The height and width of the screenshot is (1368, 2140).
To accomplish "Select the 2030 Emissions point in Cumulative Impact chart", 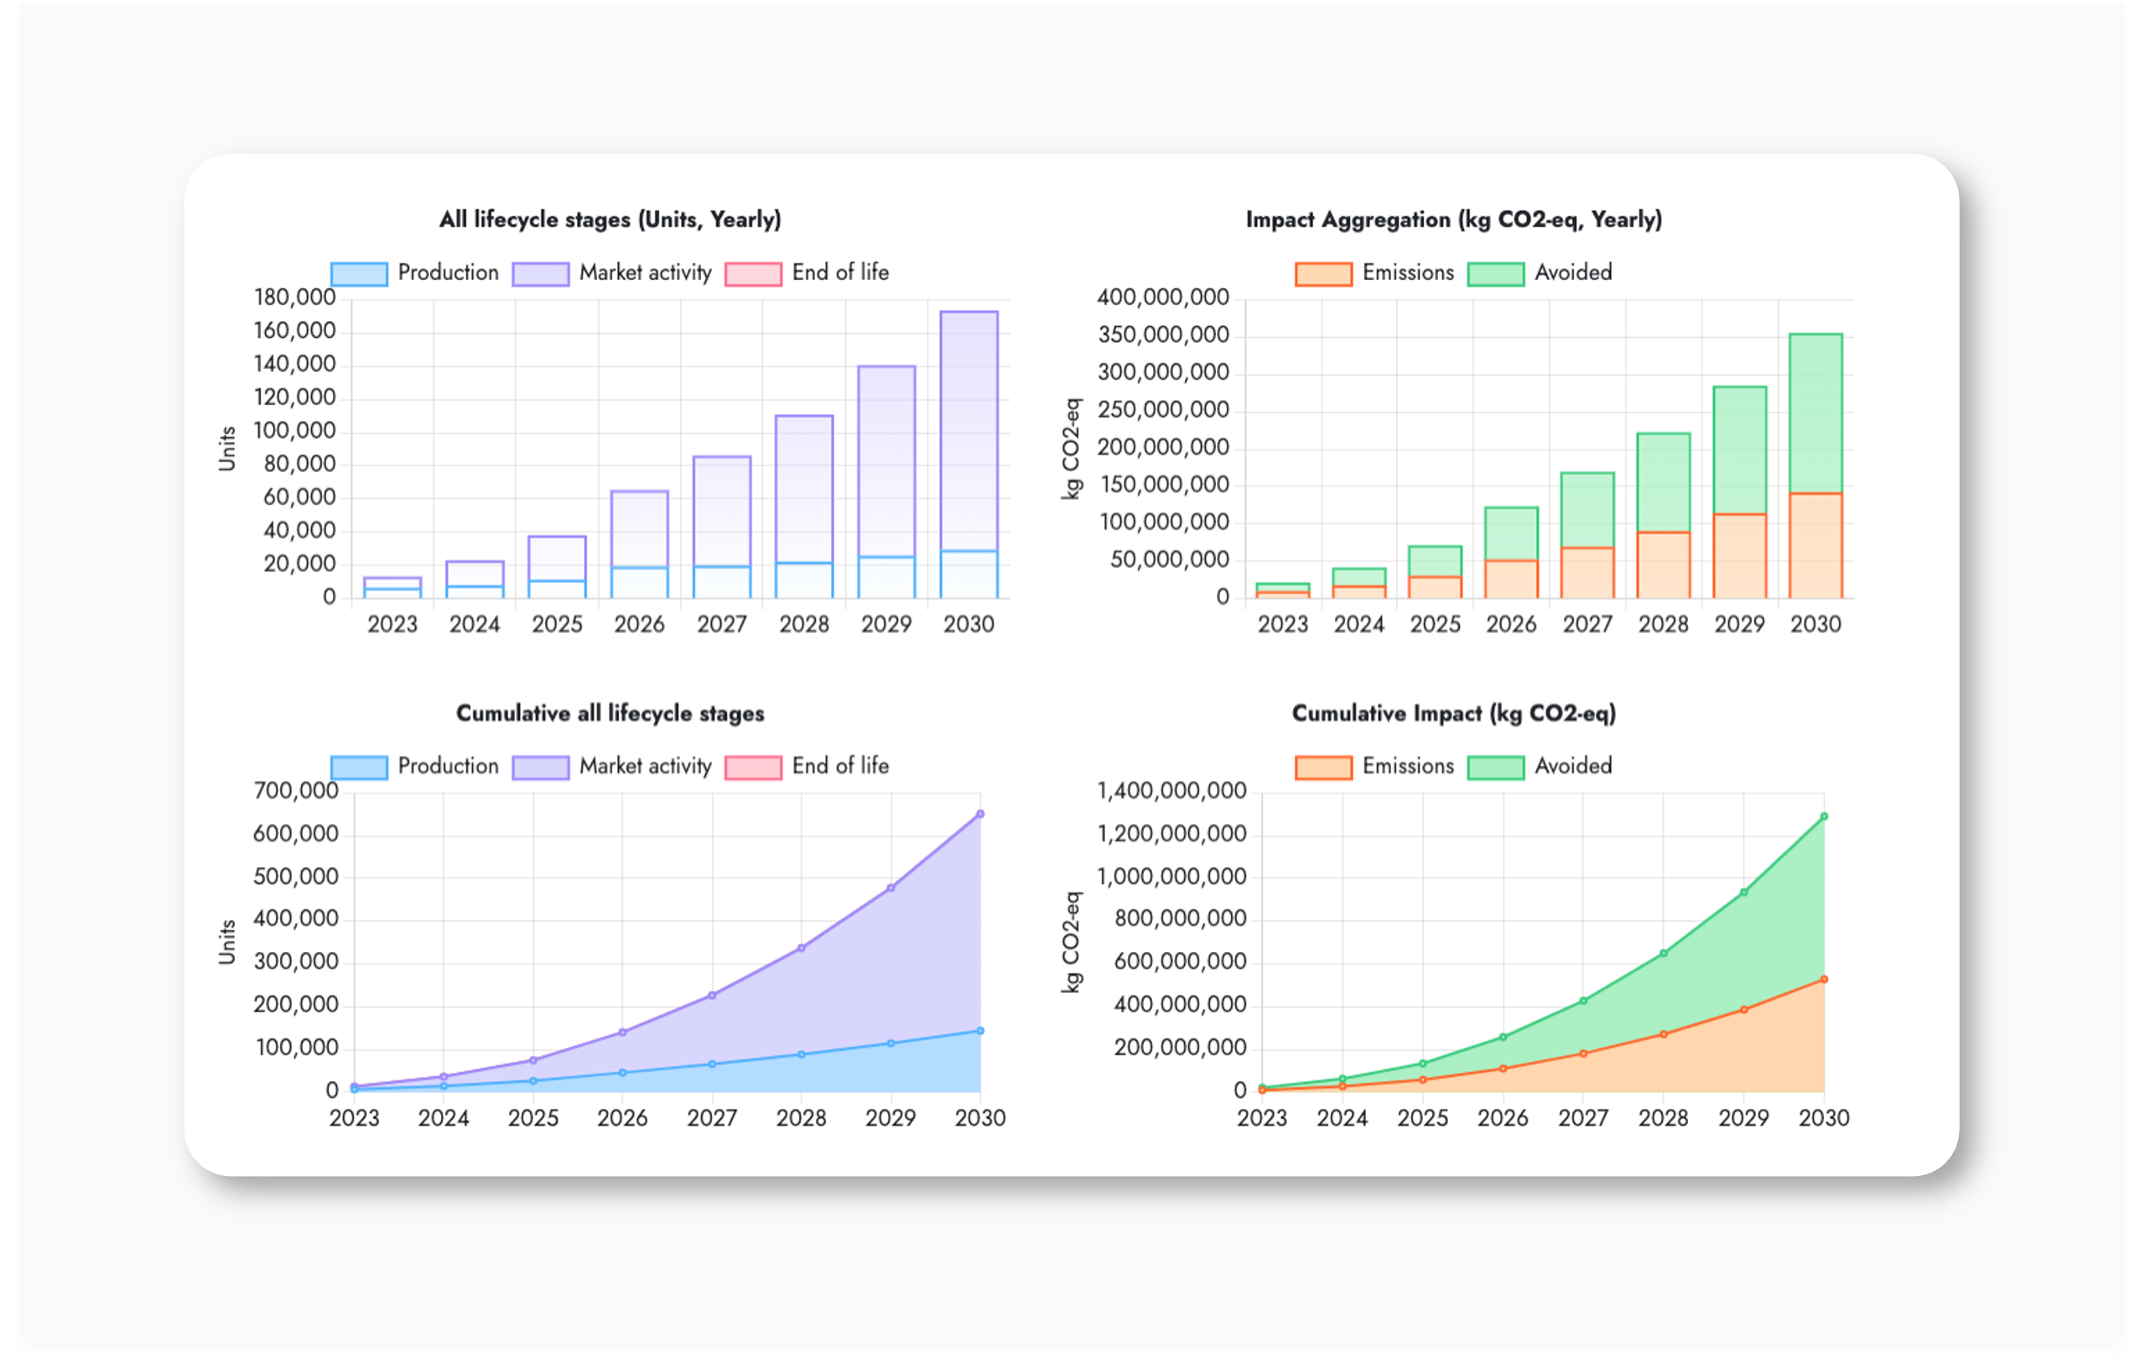I will (x=1825, y=980).
